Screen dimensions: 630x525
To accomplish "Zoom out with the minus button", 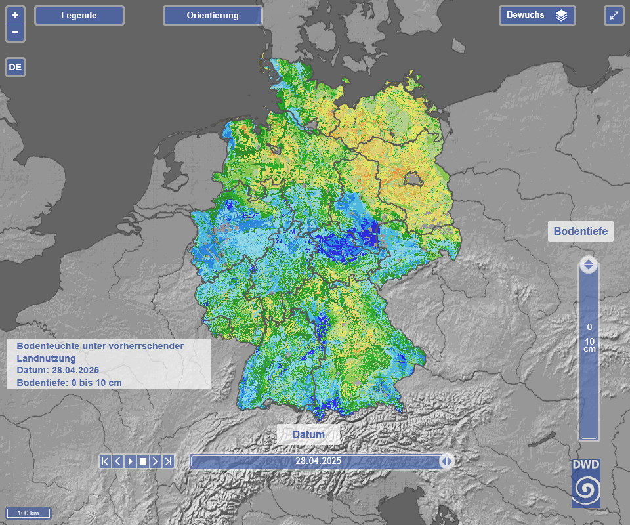I will [x=15, y=32].
